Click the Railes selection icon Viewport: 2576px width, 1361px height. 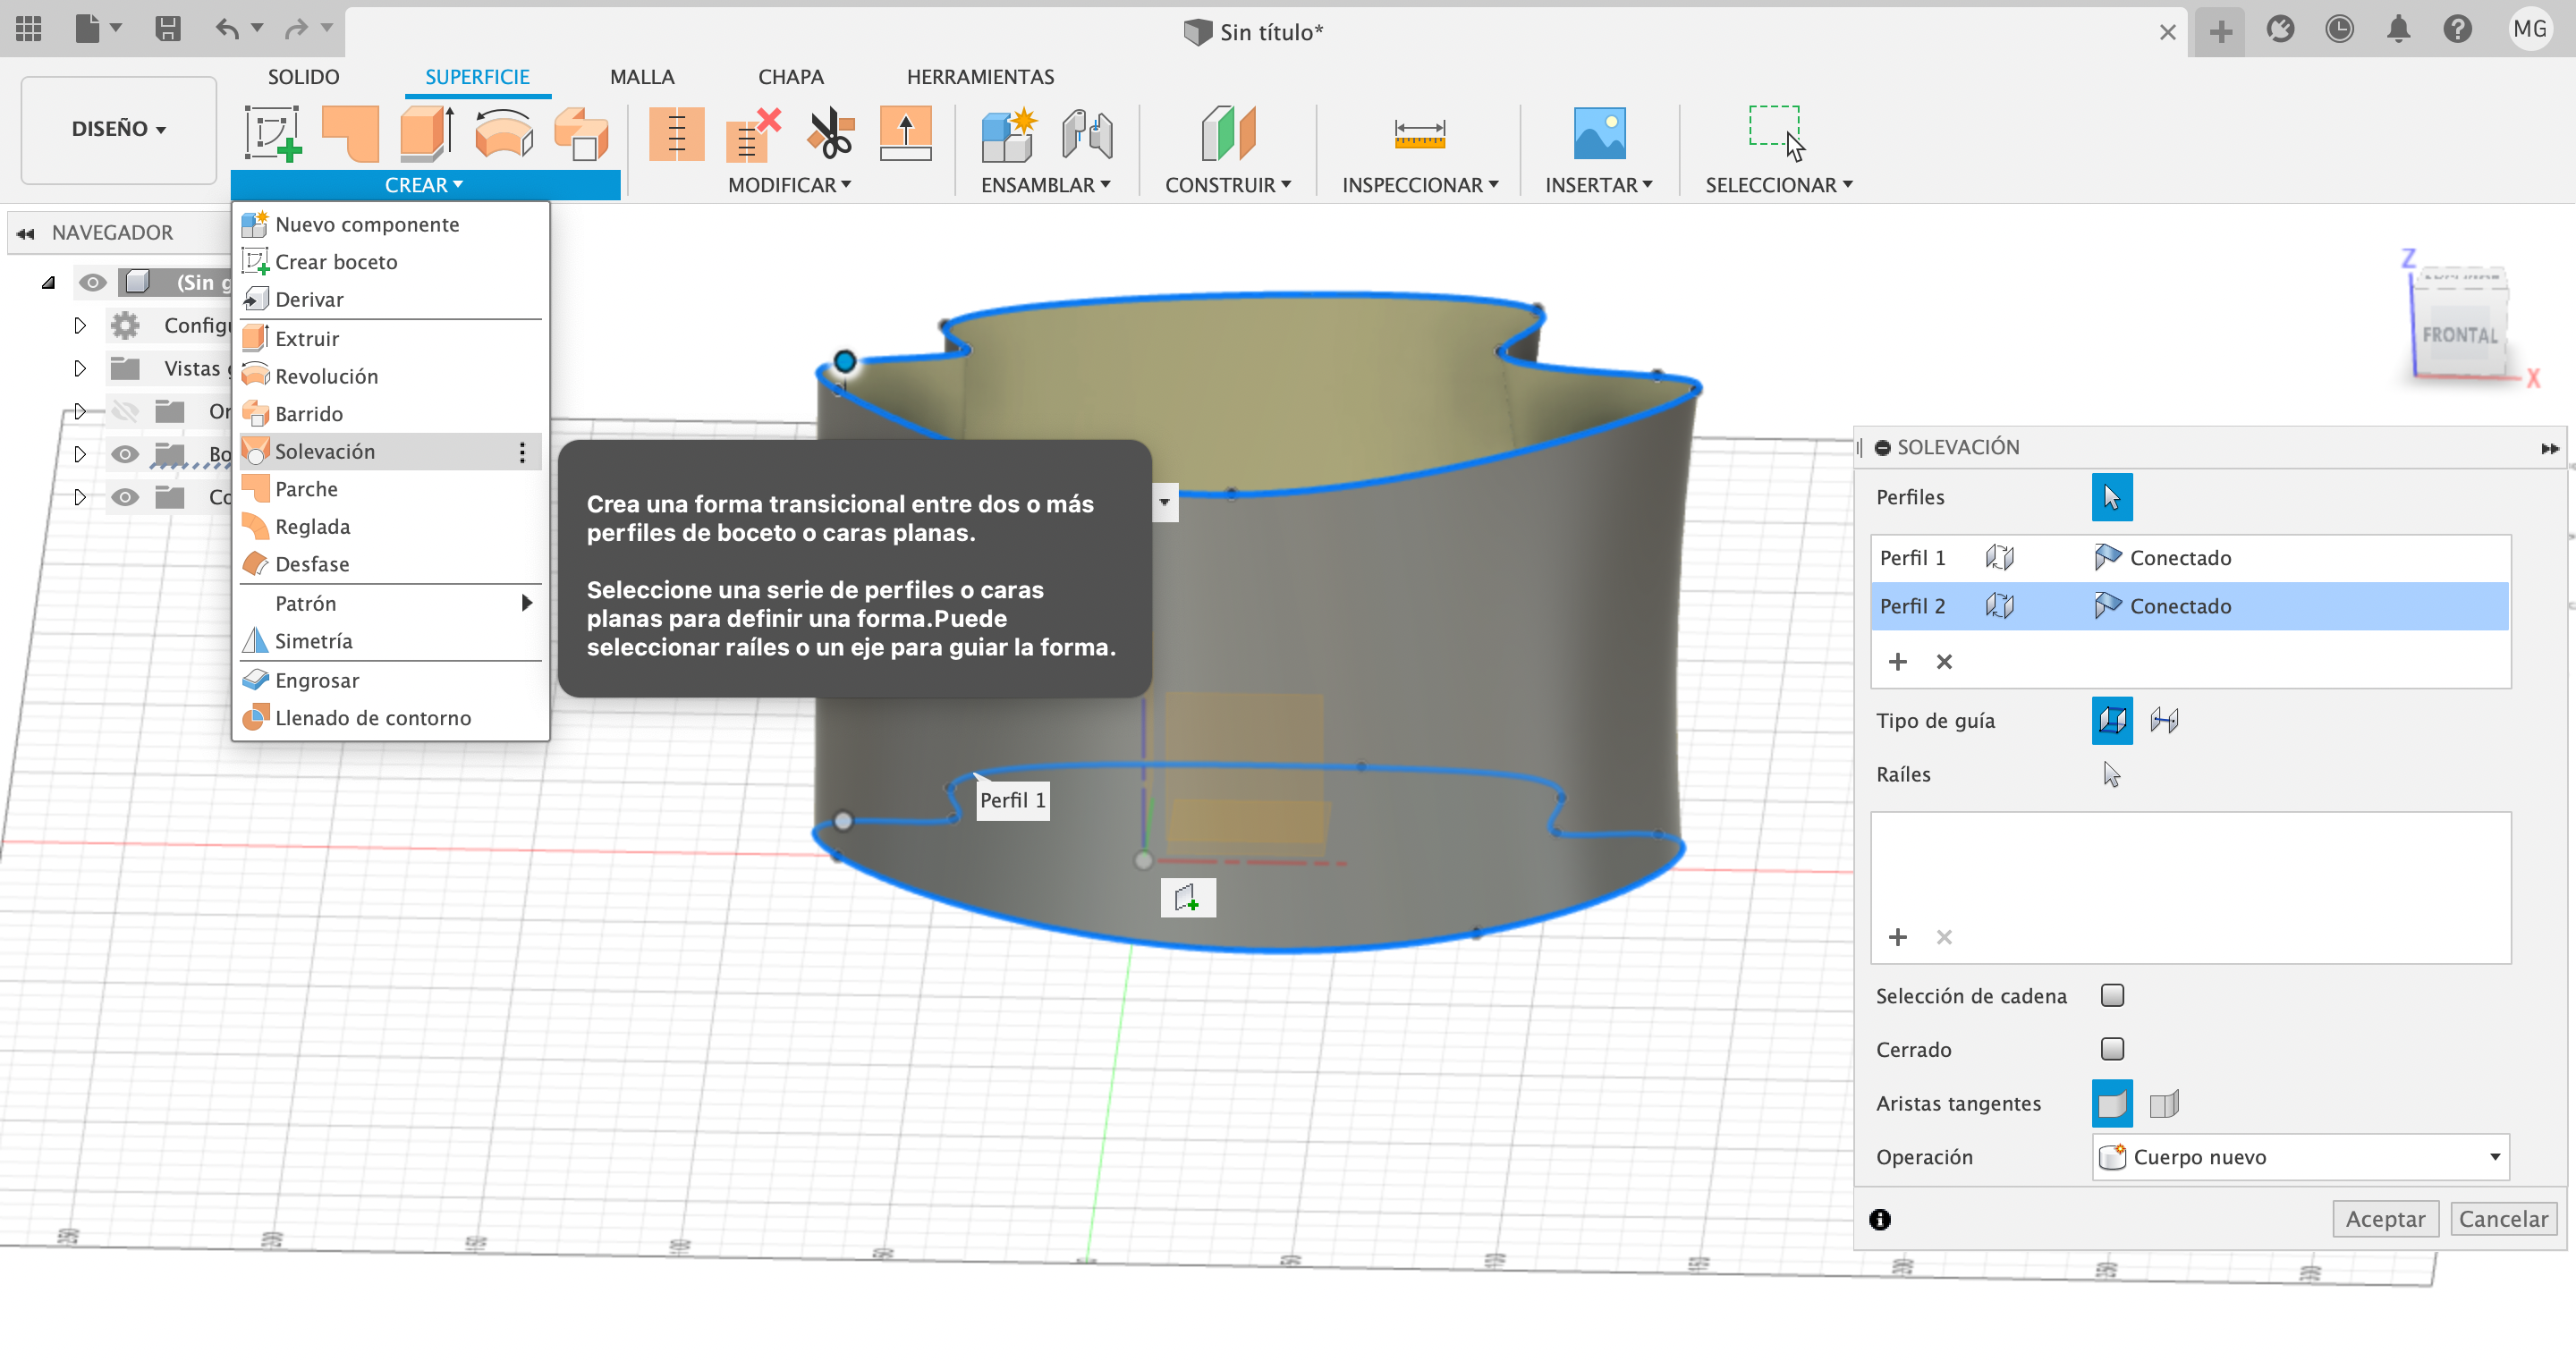[2111, 773]
